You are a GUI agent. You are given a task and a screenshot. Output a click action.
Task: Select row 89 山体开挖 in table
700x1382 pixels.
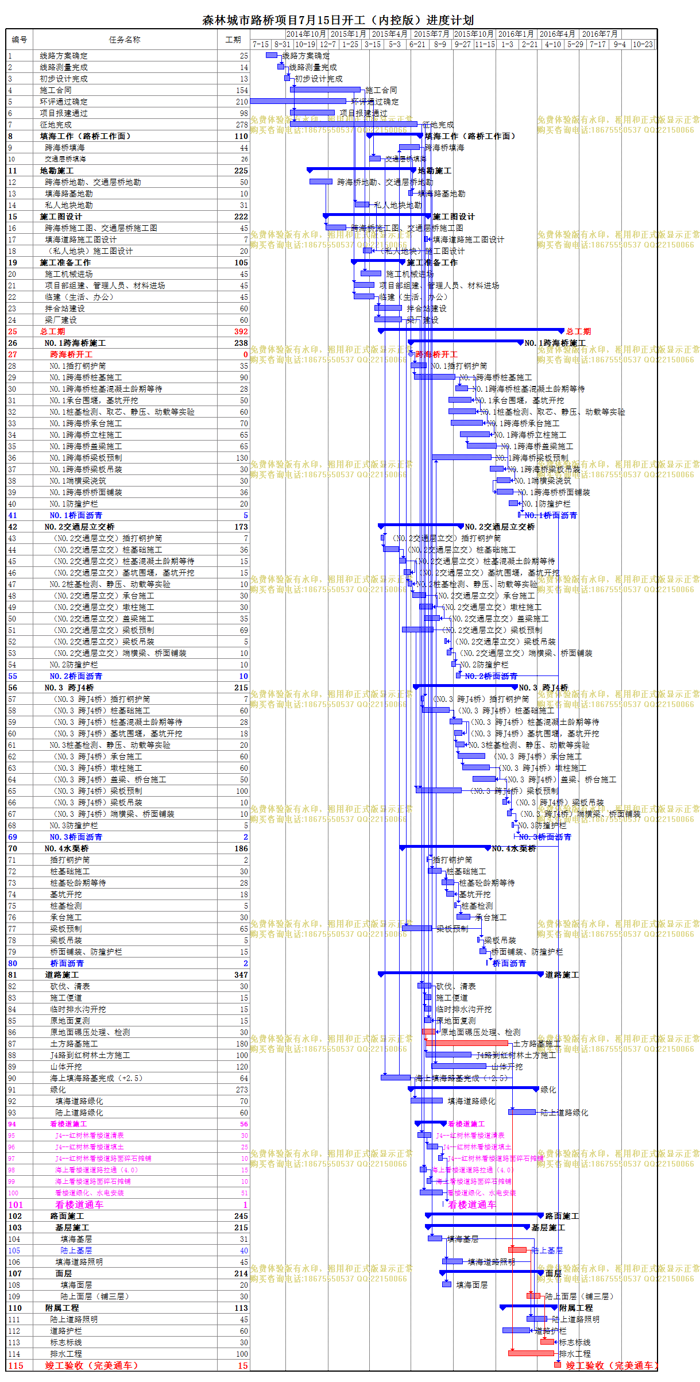127,1067
